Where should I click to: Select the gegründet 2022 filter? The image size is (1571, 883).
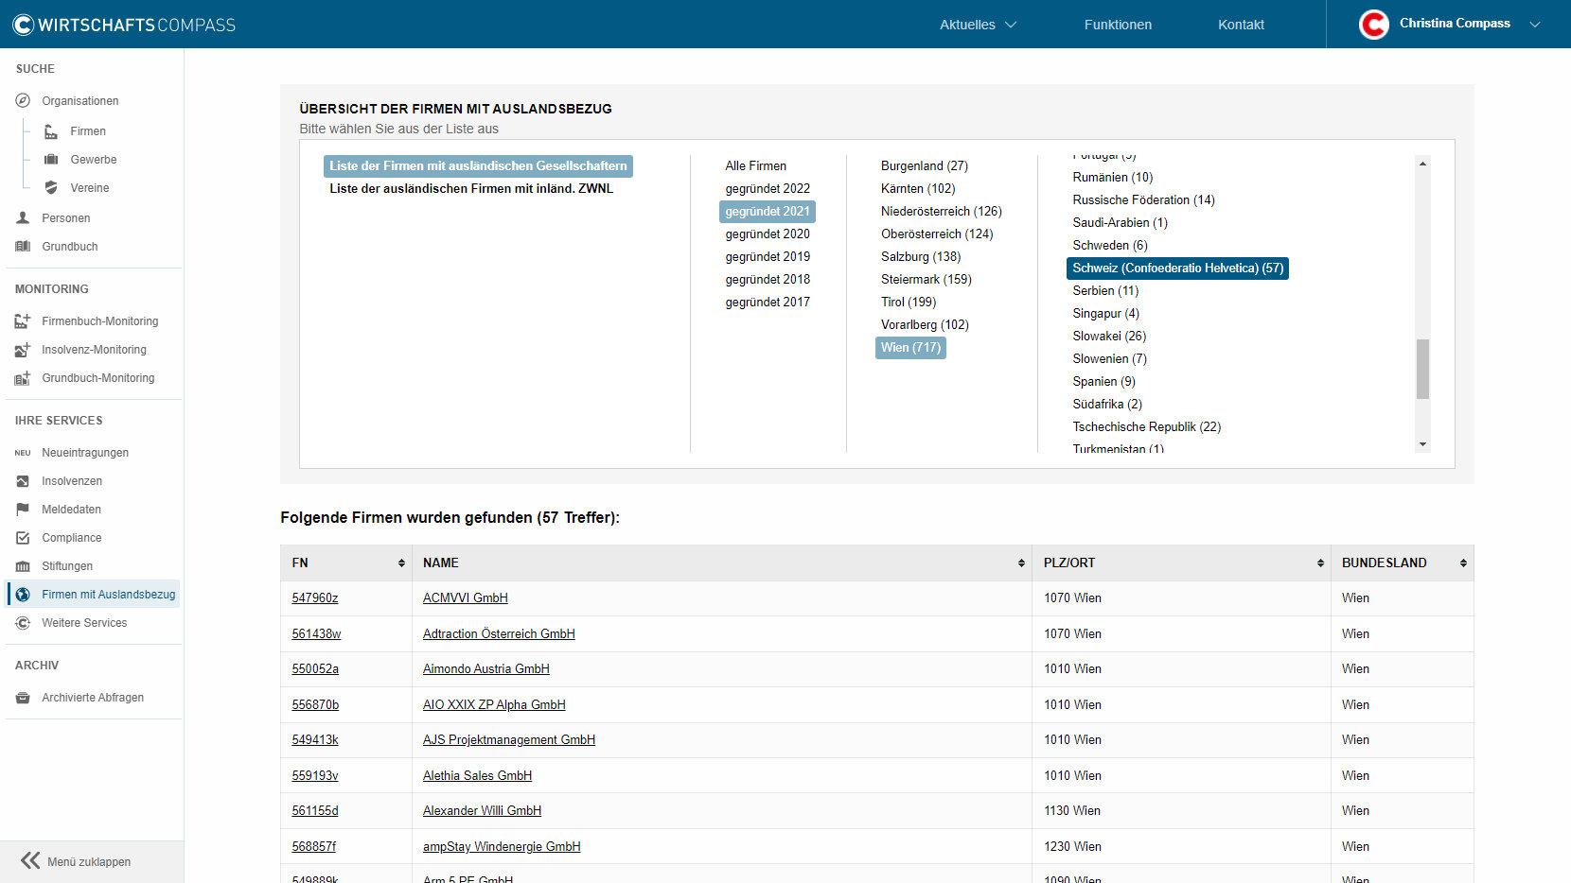coord(768,188)
